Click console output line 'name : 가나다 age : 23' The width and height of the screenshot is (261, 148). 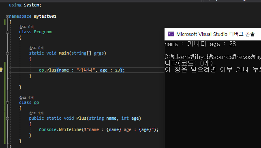(x=200, y=44)
